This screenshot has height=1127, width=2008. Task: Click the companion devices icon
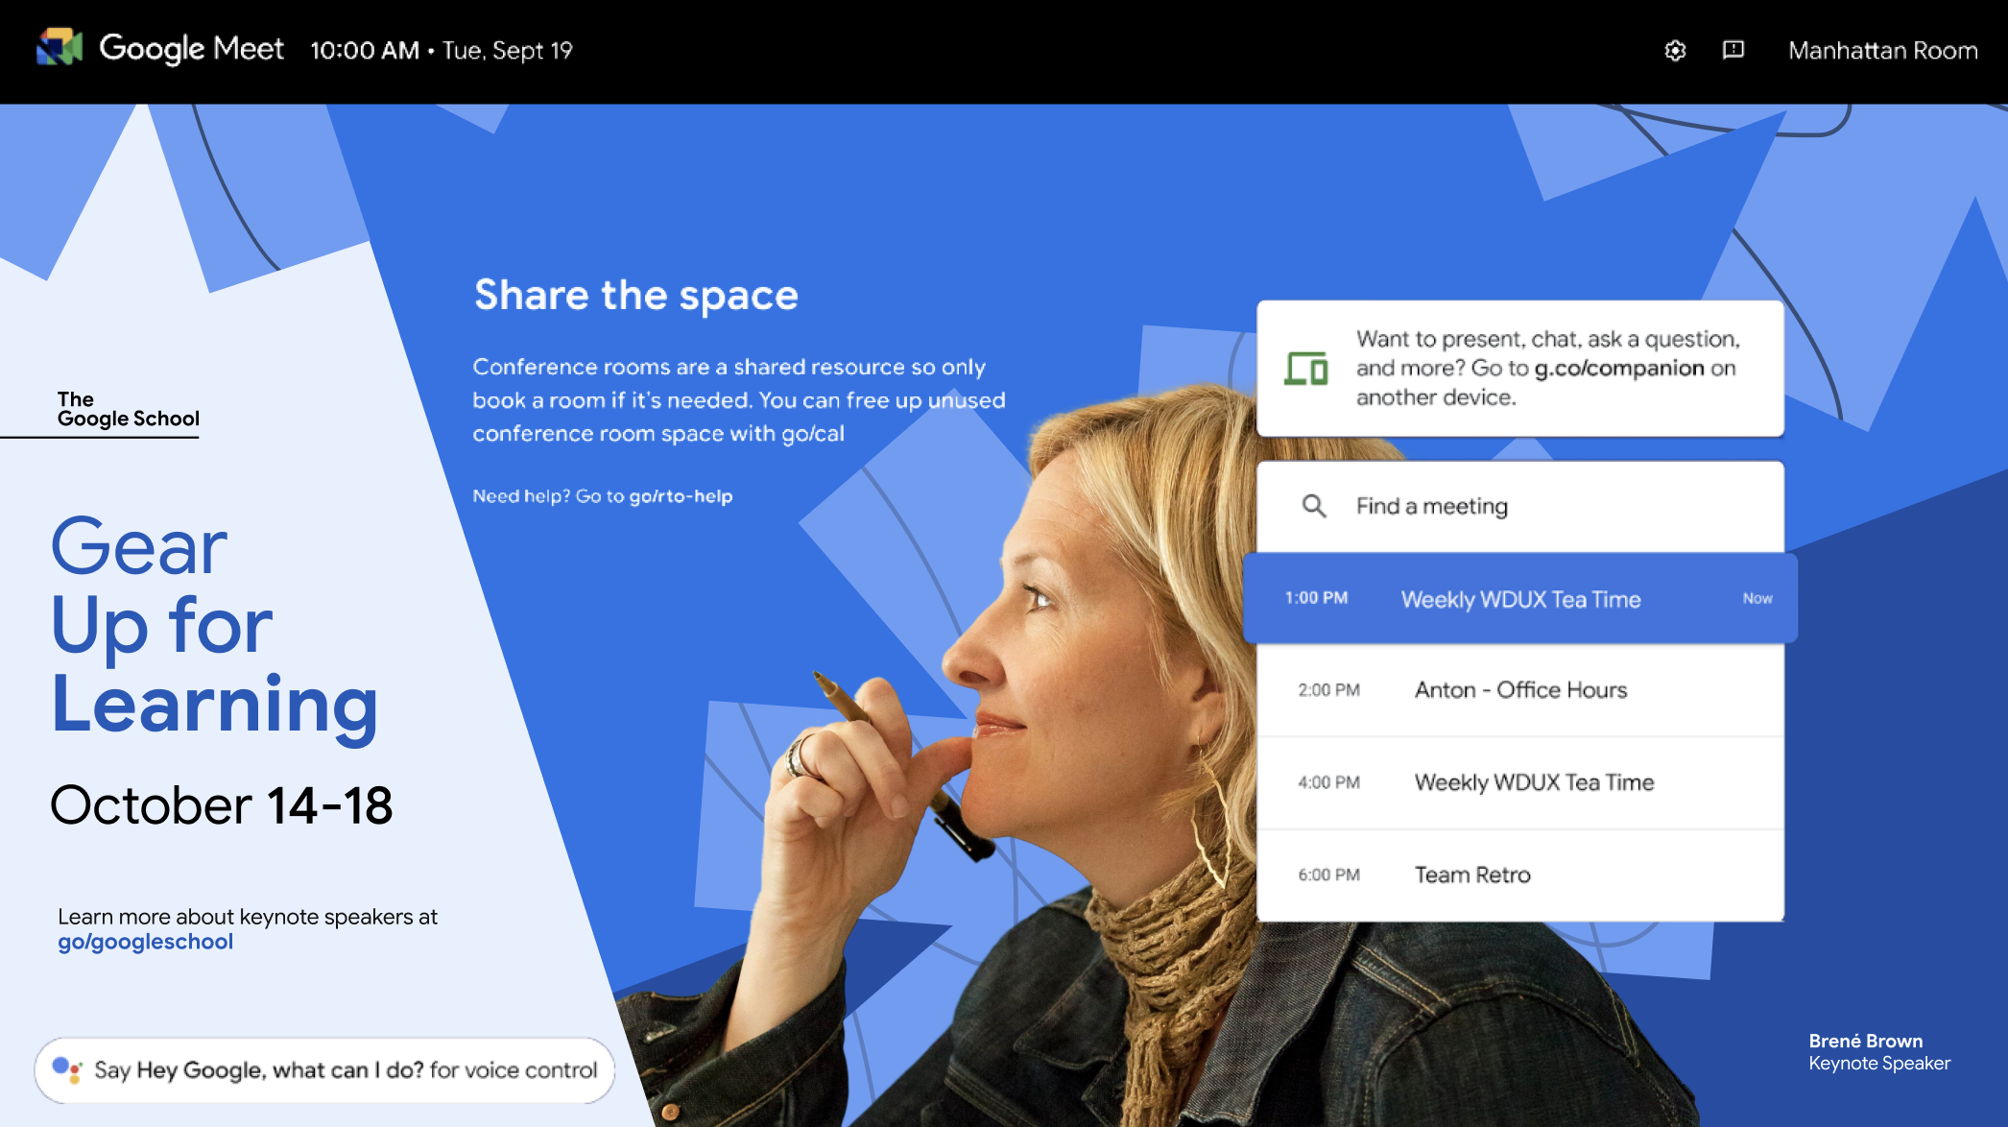pyautogui.click(x=1305, y=369)
